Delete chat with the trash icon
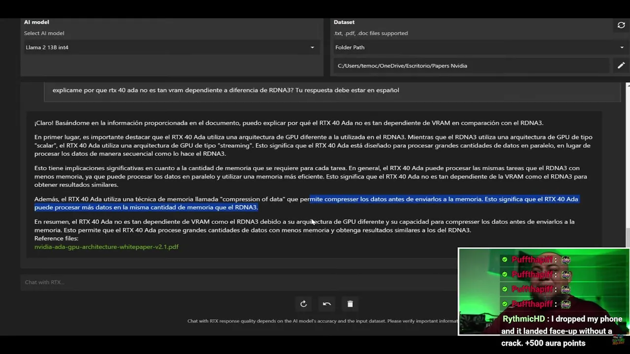630x354 pixels. pyautogui.click(x=350, y=304)
